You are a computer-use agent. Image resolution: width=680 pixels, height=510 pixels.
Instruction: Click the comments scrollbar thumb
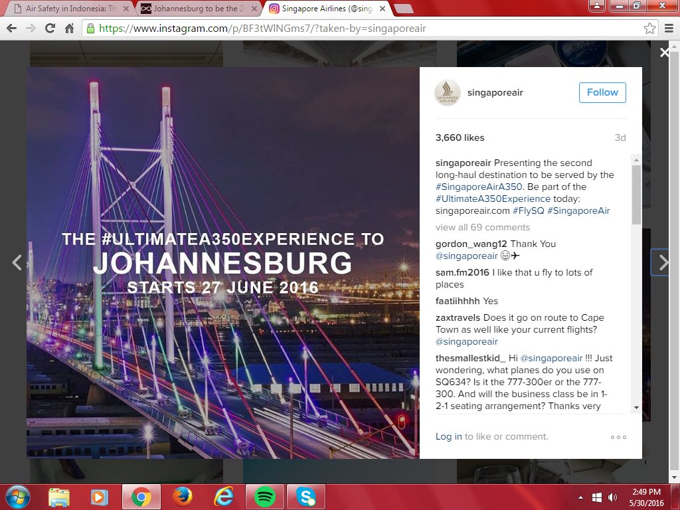[636, 195]
